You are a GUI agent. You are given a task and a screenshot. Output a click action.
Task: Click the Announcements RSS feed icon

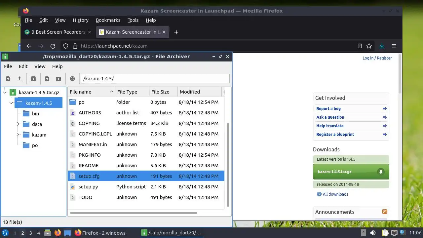[385, 212]
